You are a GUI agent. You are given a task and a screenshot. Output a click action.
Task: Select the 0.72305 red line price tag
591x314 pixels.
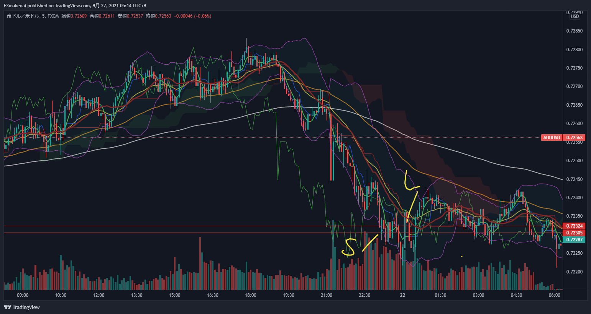pyautogui.click(x=574, y=233)
